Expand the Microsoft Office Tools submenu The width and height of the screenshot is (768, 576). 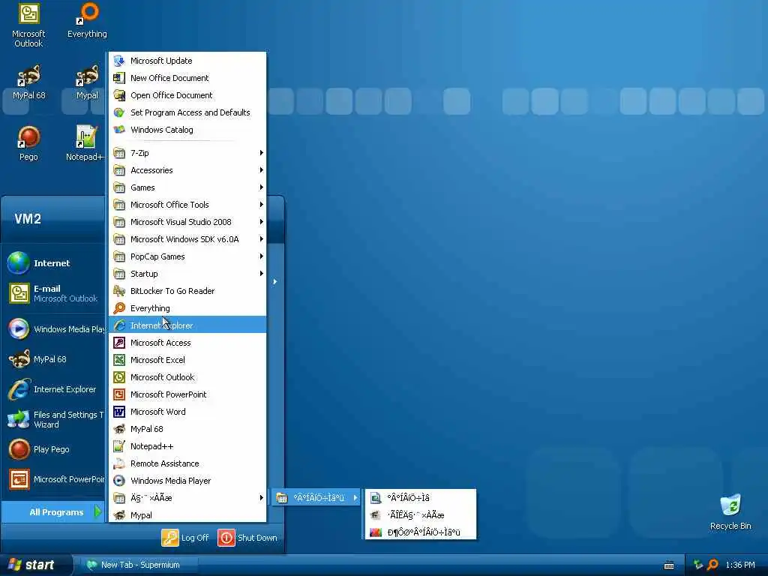(187, 205)
